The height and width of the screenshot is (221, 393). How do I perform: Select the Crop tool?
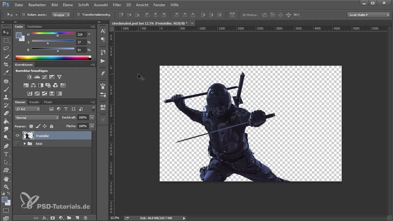tap(6, 64)
